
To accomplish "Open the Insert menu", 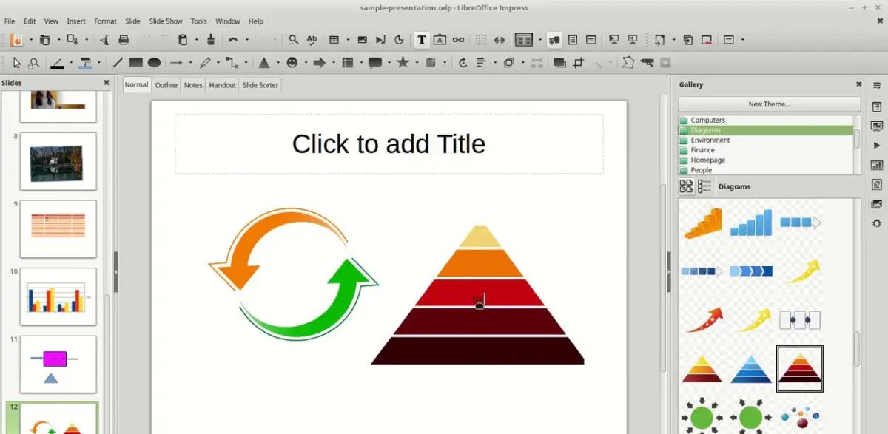I will point(76,21).
